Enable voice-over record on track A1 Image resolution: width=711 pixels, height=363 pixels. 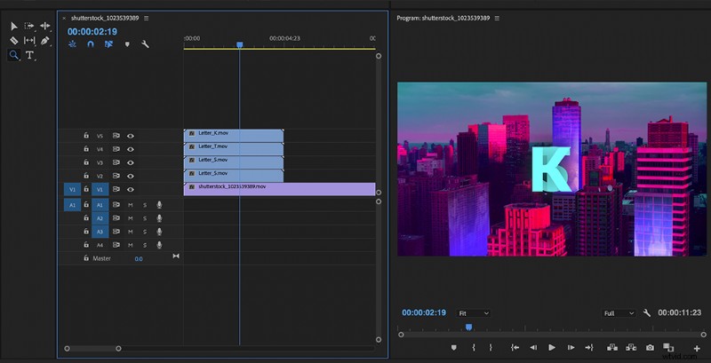(x=159, y=205)
